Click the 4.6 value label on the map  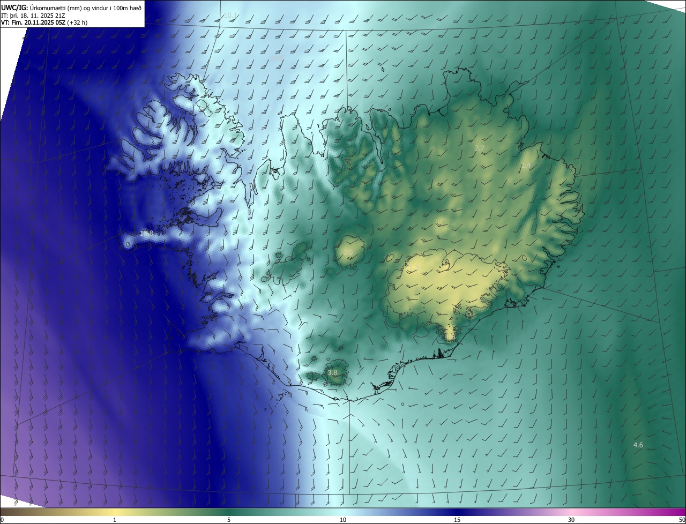click(x=638, y=445)
